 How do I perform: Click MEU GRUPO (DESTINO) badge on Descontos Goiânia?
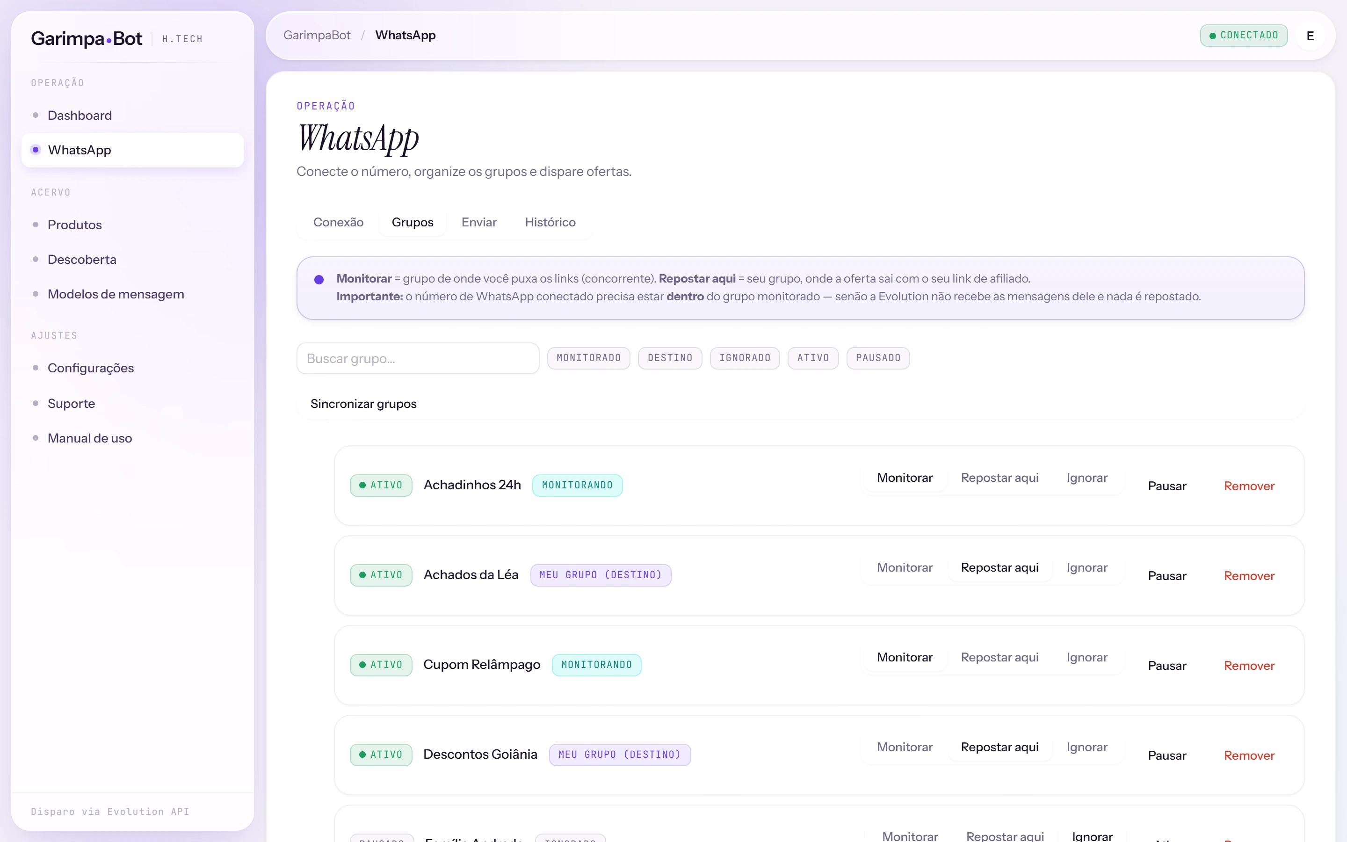[620, 754]
